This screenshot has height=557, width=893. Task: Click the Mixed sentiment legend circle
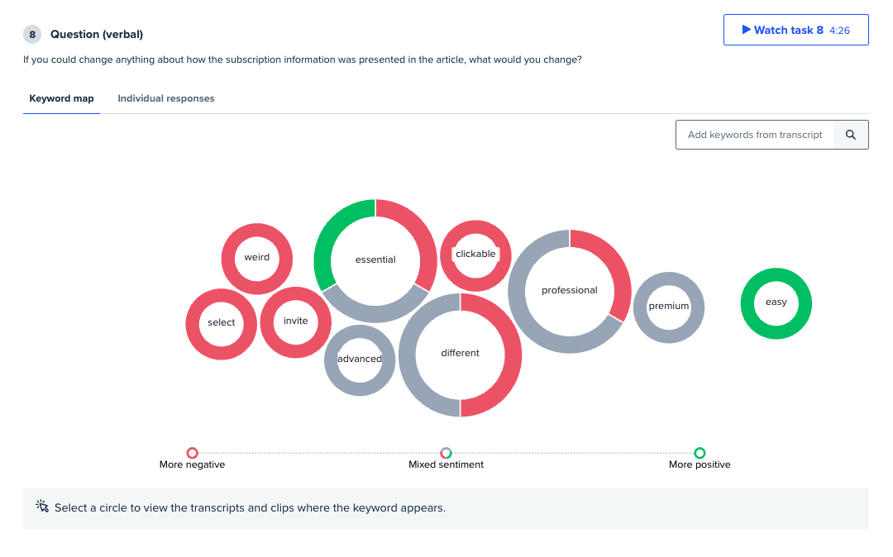(446, 453)
